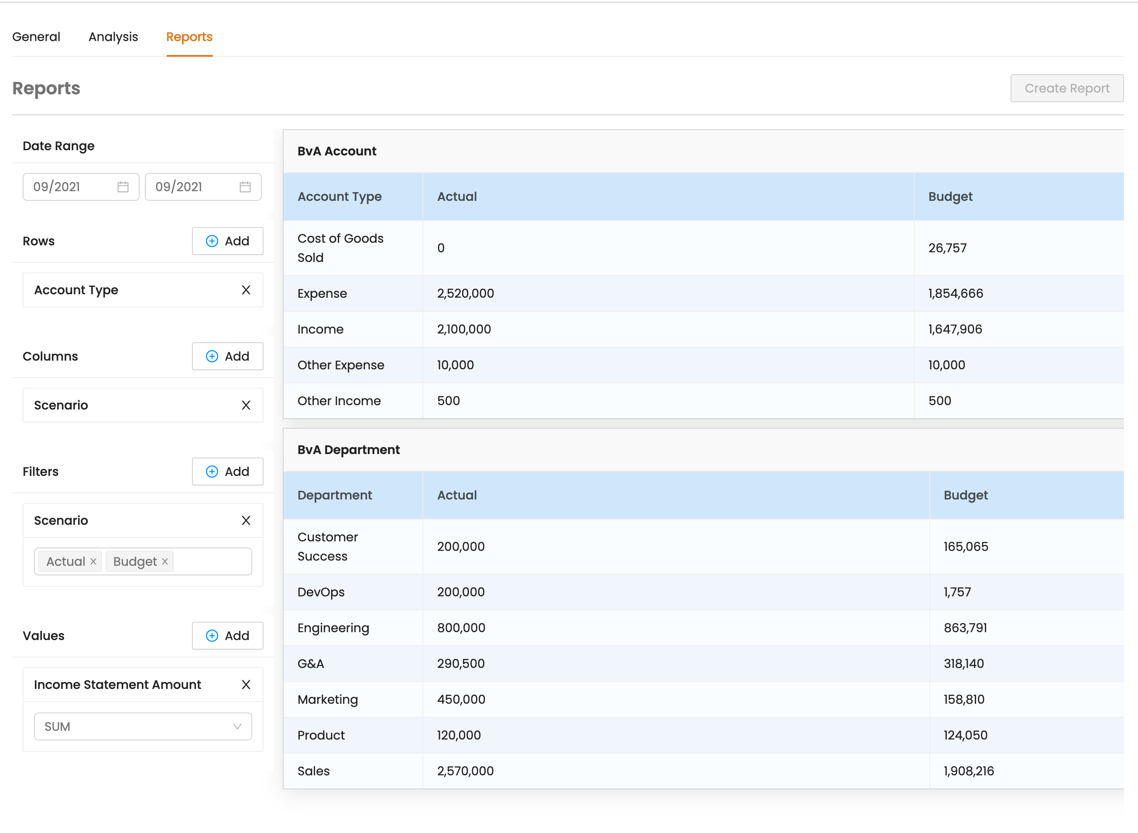Viewport: 1138px width, 833px height.
Task: Select the Reports tab
Action: 189,37
